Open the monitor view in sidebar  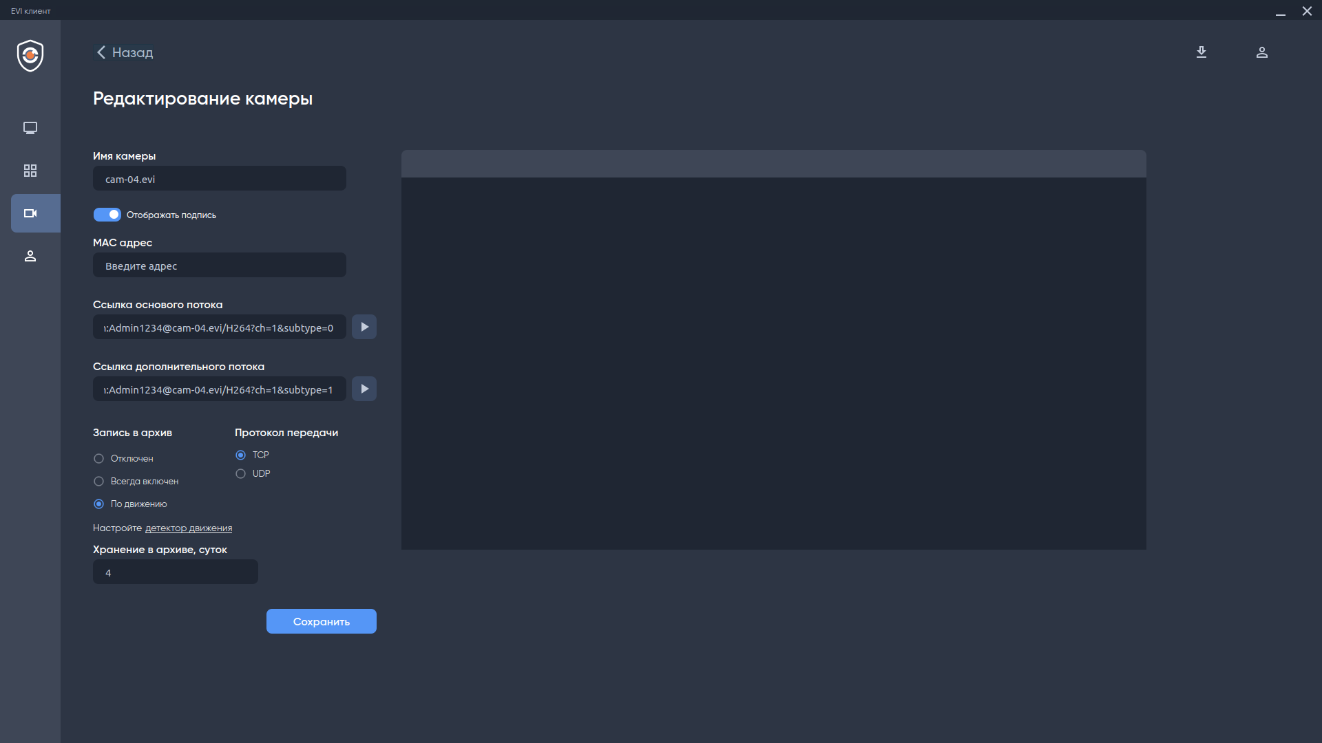coord(30,128)
